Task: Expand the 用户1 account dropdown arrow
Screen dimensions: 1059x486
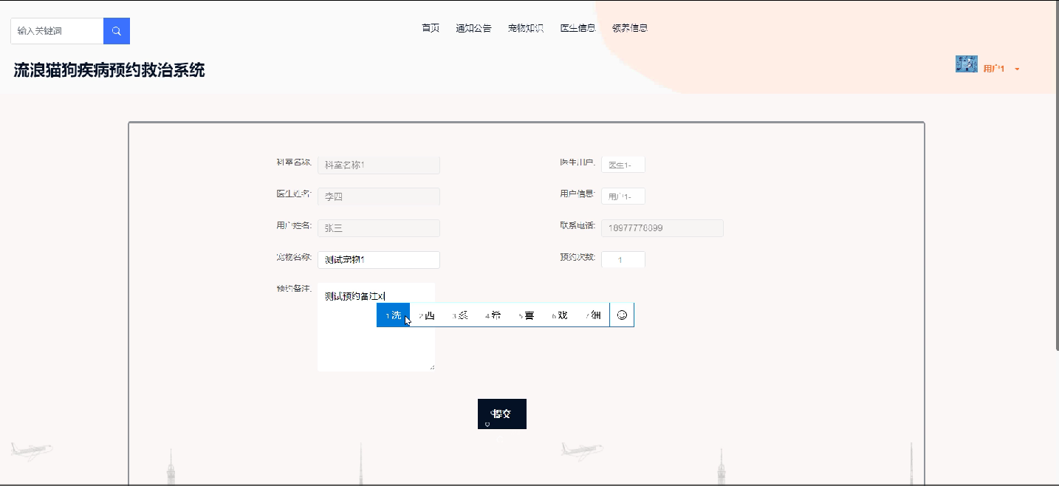Action: (x=1018, y=69)
